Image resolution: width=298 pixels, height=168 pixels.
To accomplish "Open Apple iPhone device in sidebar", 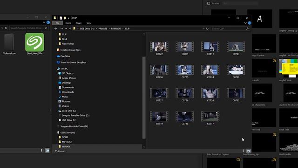I will (67, 78).
